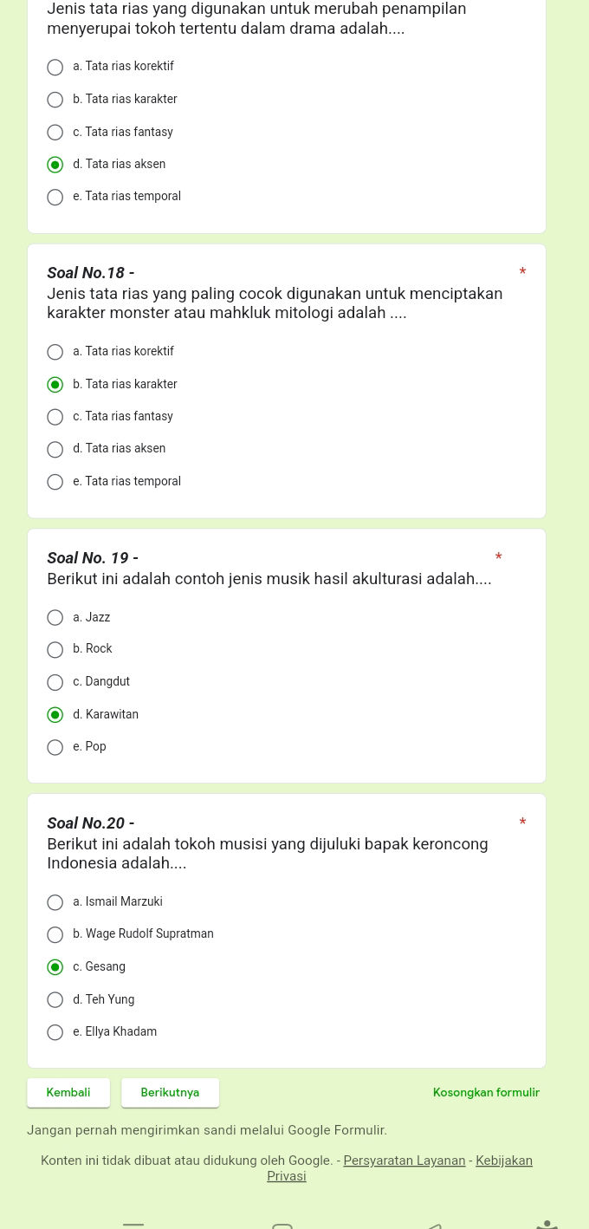Choose 'c. Dangdut' for Soal No. 19
The height and width of the screenshot is (1229, 589).
55,682
